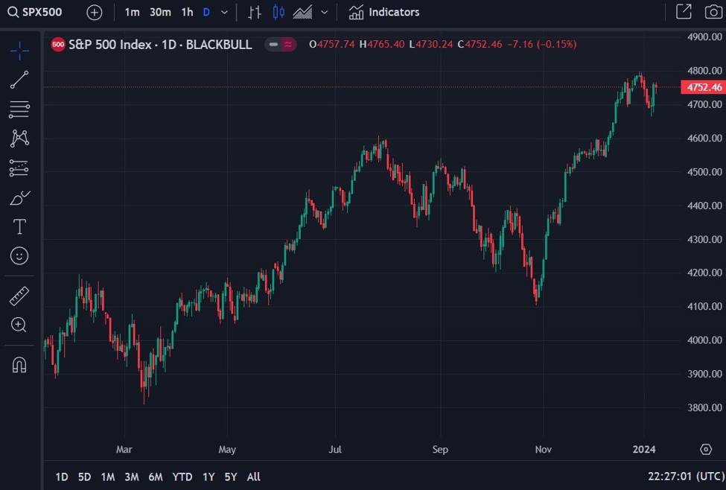Select the crosshair cursor tool

pos(19,51)
